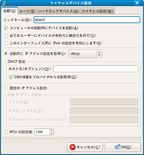This screenshot has width=144, height=155.
Task: Click the network device icon in title bar
Action: [5, 3]
